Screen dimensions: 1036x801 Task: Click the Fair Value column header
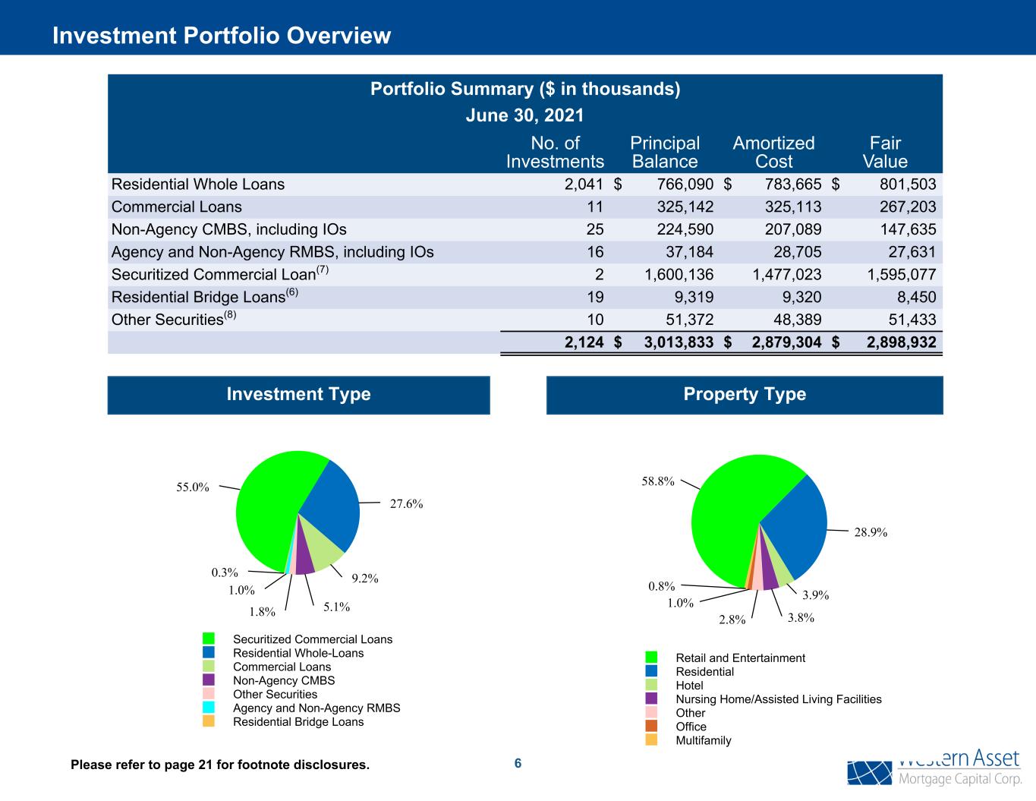point(885,153)
